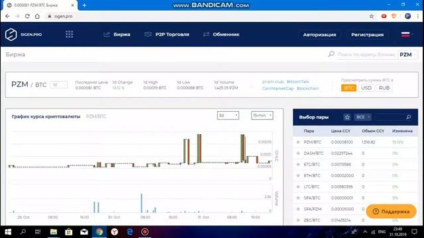Open File Explorer from the taskbar
The height and width of the screenshot is (238, 424).
tap(54, 232)
